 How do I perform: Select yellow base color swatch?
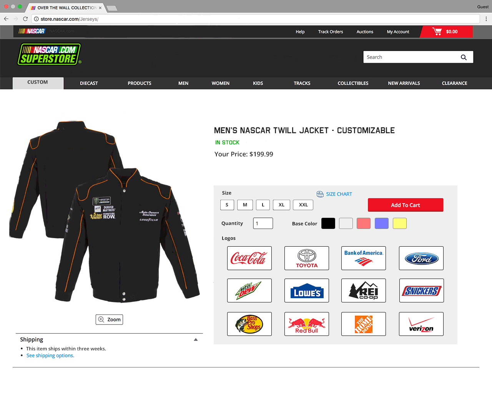click(x=400, y=223)
